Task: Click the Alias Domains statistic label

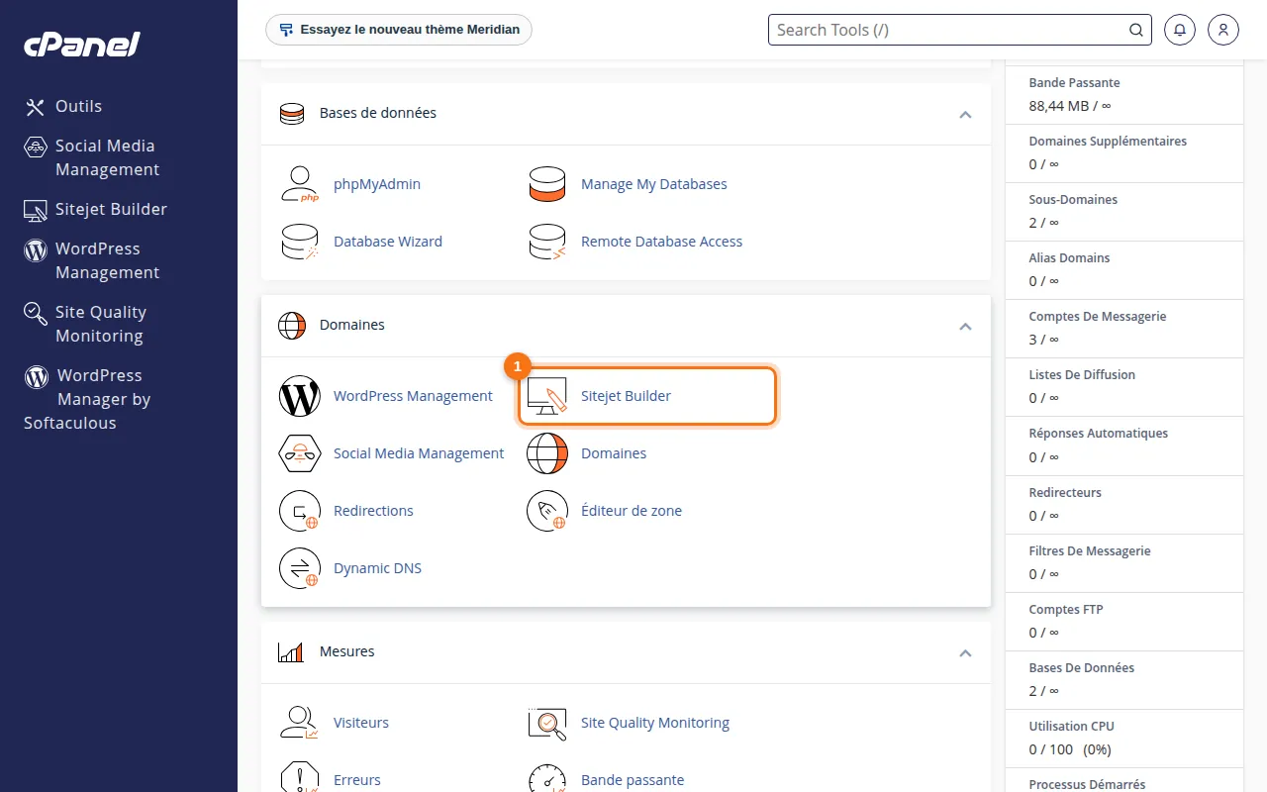Action: [x=1069, y=258]
